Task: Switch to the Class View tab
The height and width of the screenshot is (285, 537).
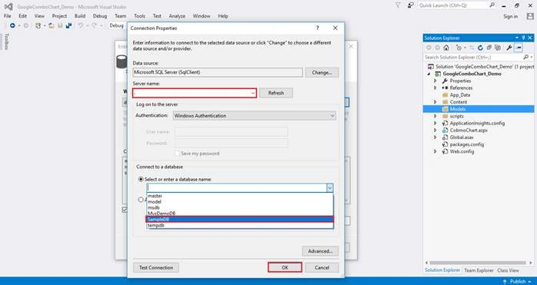Action: [508, 270]
